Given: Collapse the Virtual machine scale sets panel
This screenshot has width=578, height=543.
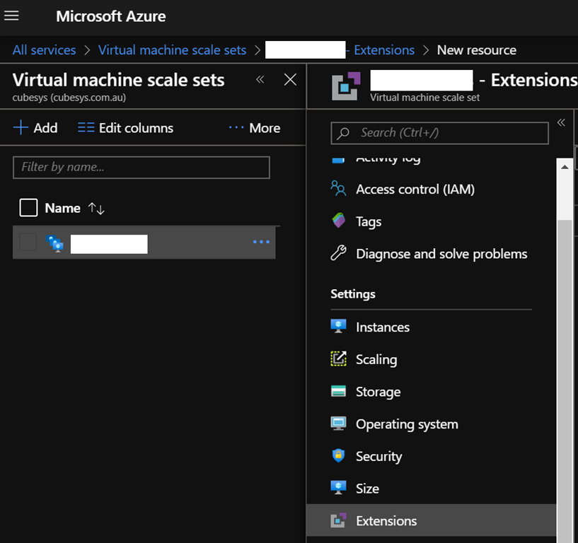Looking at the screenshot, I should pos(260,79).
